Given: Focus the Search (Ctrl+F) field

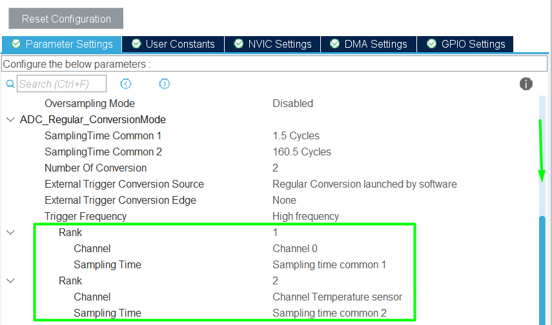Looking at the screenshot, I should [x=62, y=84].
